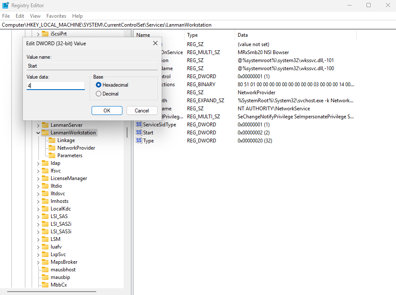The width and height of the screenshot is (396, 295).
Task: Select the Decimal base radio button
Action: pyautogui.click(x=98, y=94)
